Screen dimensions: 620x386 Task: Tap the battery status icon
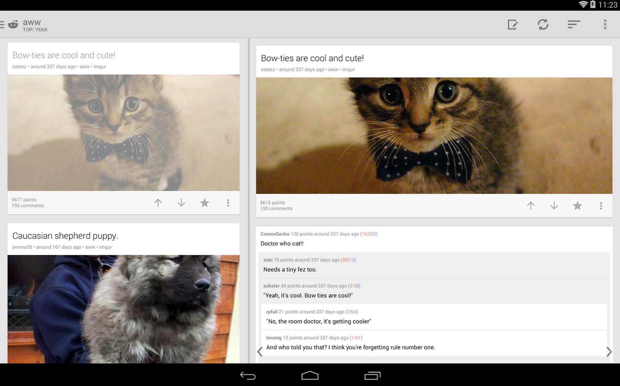click(593, 5)
